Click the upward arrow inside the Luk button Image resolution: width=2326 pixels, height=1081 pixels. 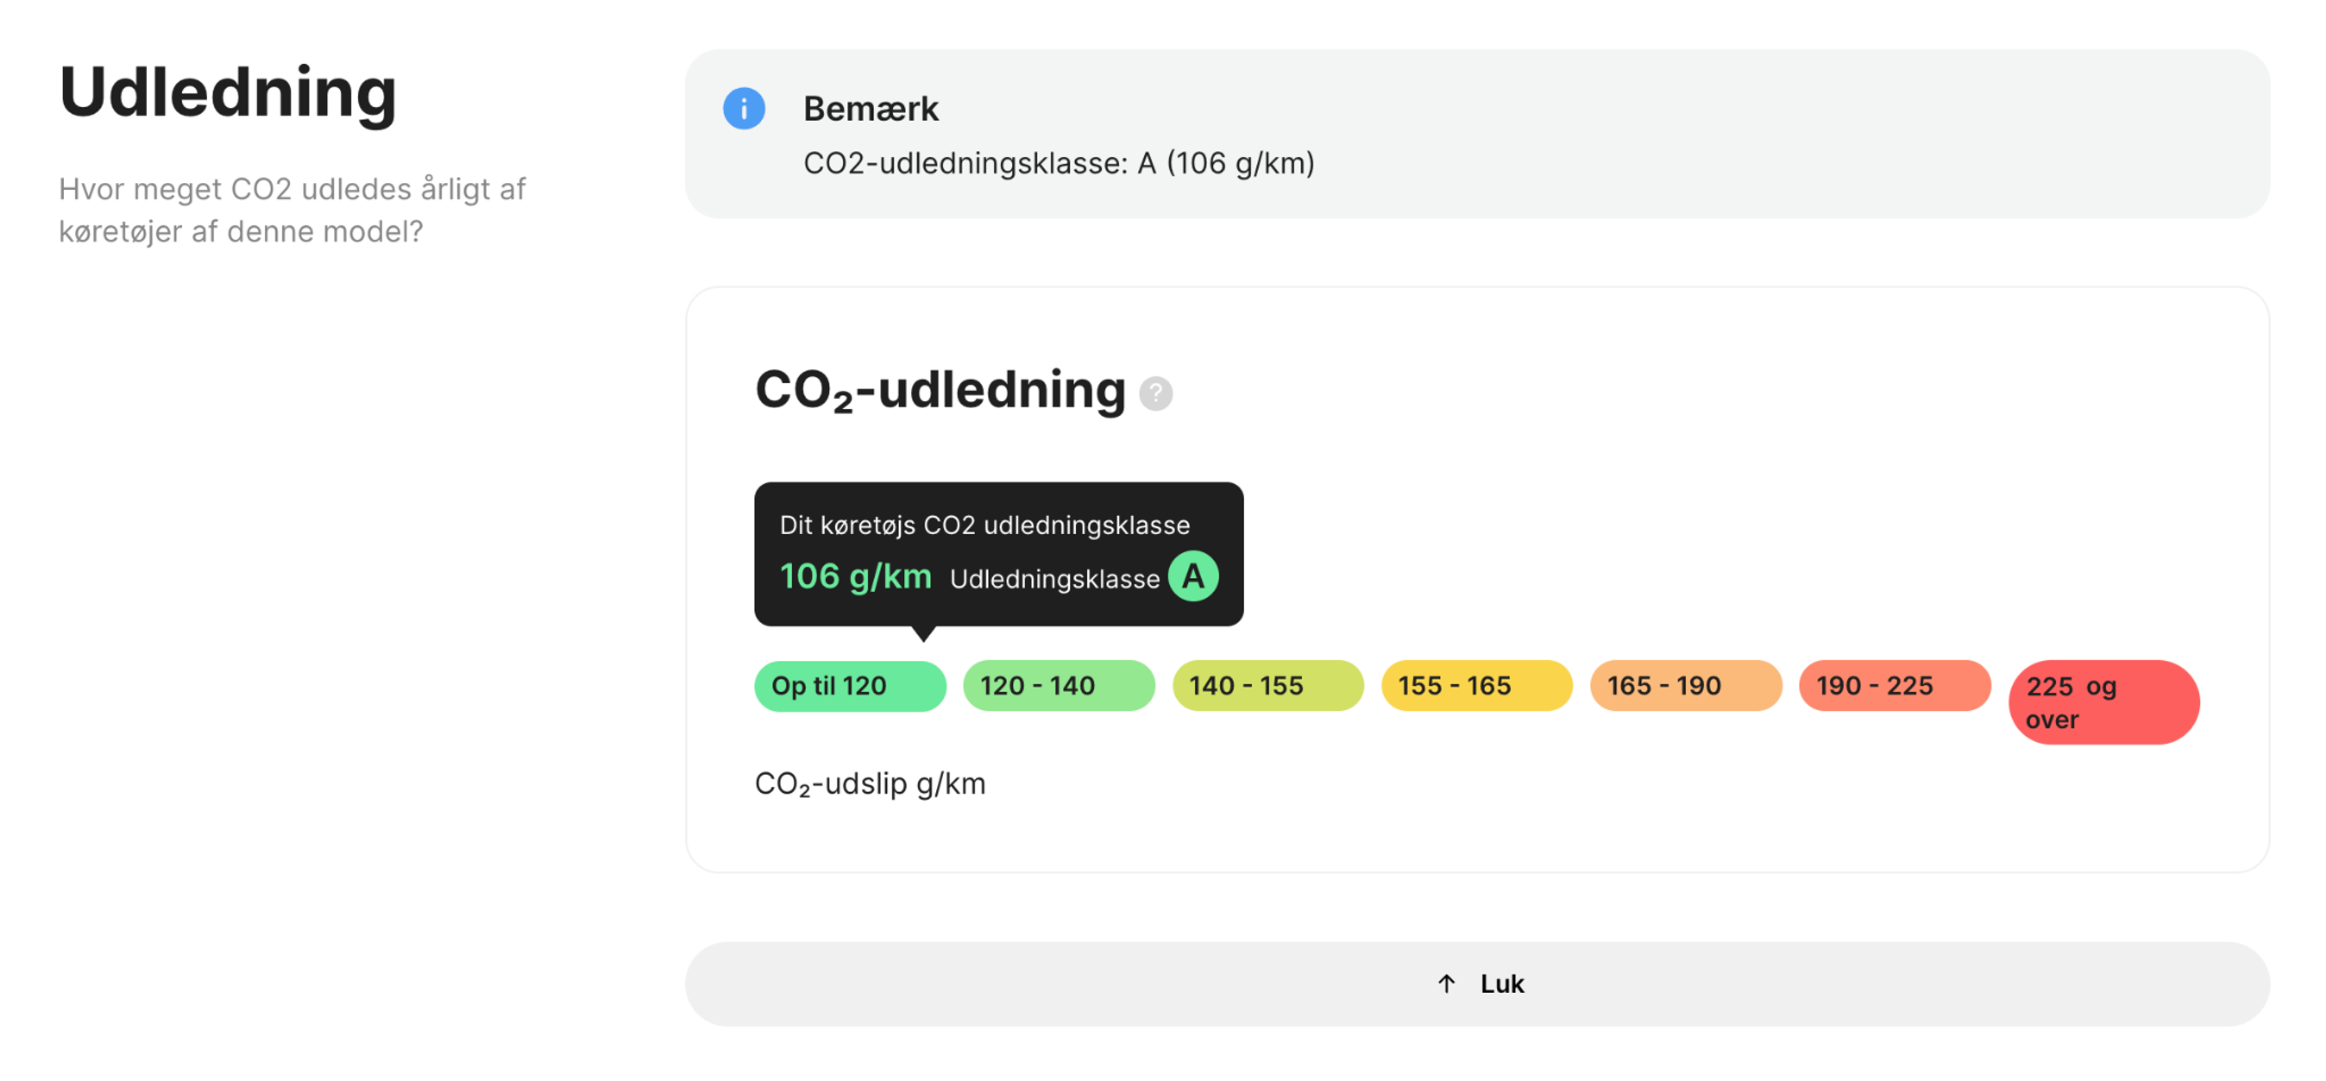(1446, 983)
